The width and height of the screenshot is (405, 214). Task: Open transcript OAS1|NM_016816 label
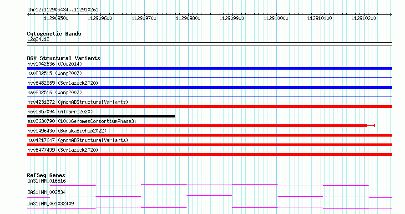click(46, 181)
